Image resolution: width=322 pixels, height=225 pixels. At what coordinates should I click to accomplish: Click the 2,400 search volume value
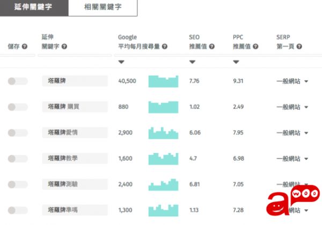[125, 184]
